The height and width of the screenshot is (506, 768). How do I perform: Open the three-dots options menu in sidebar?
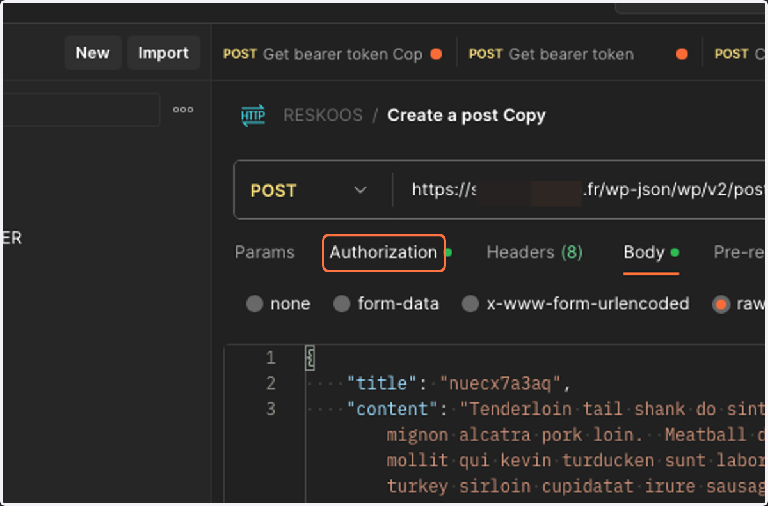pos(183,110)
